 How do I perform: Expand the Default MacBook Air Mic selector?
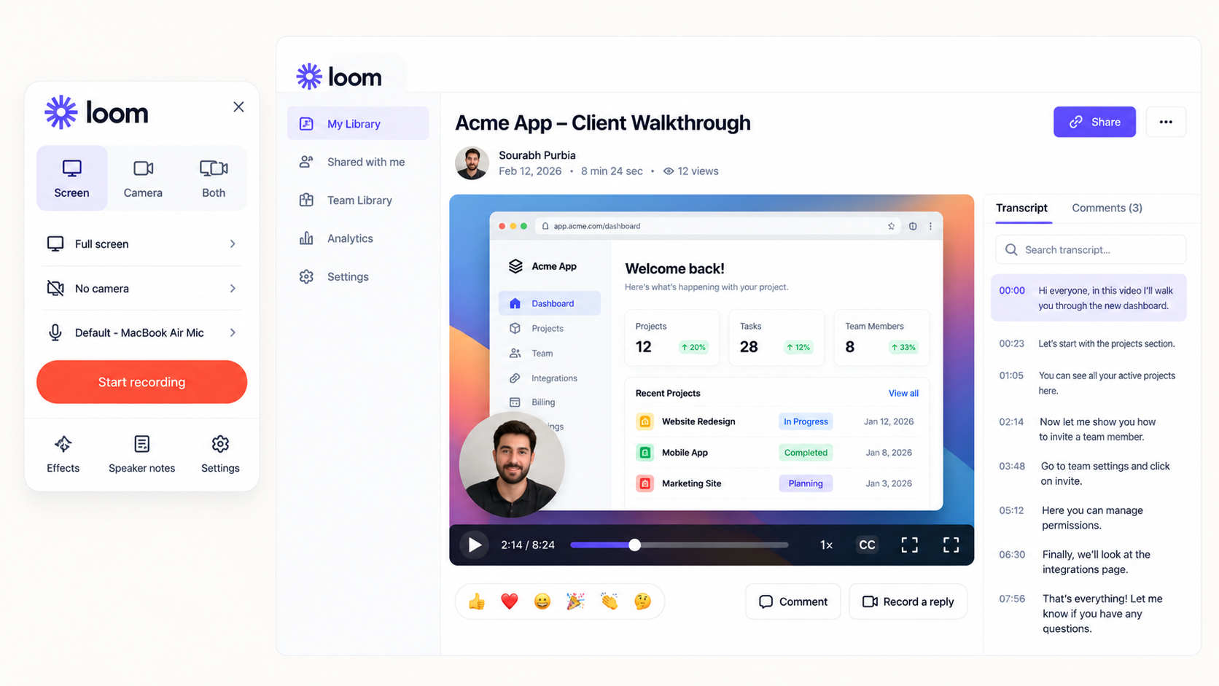[141, 332]
